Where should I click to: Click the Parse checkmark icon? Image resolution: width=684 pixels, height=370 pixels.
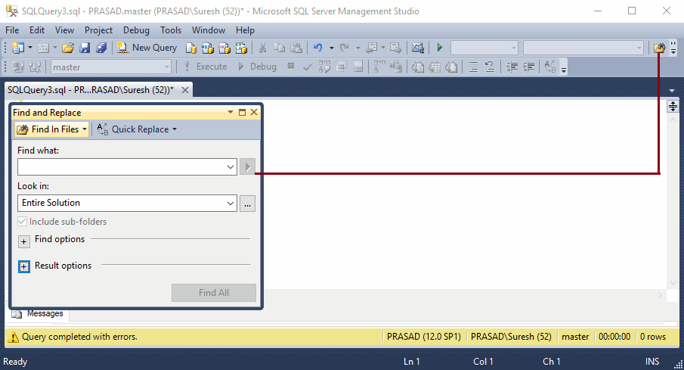(308, 67)
